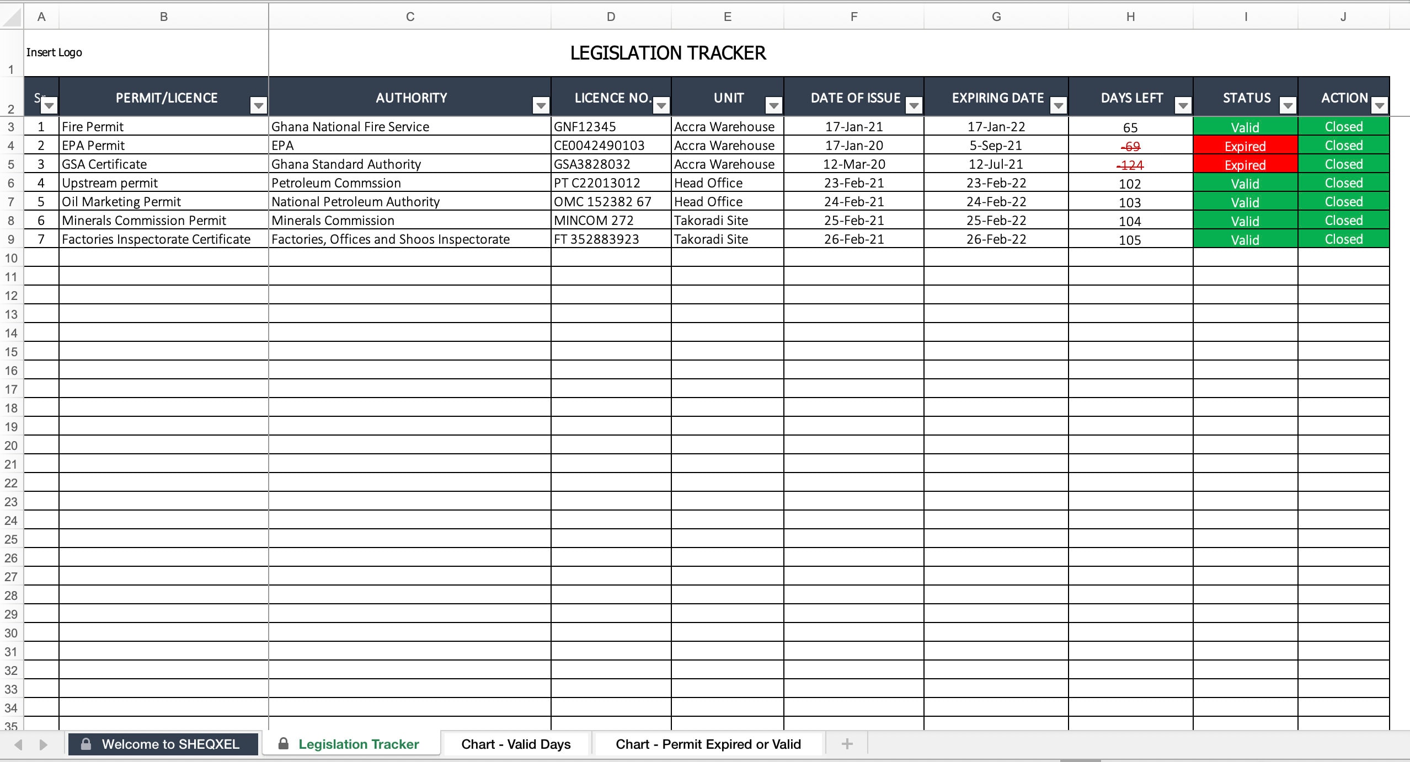Image resolution: width=1410 pixels, height=762 pixels.
Task: Switch to the Chart - Valid Days tab
Action: pos(515,743)
